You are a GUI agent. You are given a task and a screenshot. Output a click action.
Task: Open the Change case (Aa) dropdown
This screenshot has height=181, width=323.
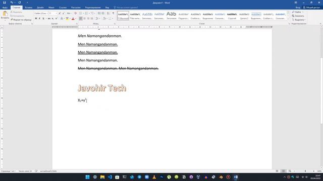click(x=69, y=14)
